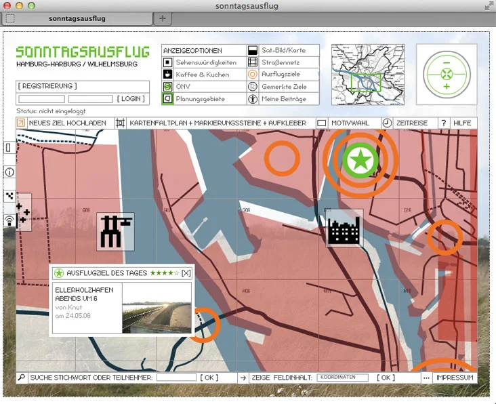Click the orange arrow upload icon
The width and height of the screenshot is (496, 404).
click(x=21, y=123)
